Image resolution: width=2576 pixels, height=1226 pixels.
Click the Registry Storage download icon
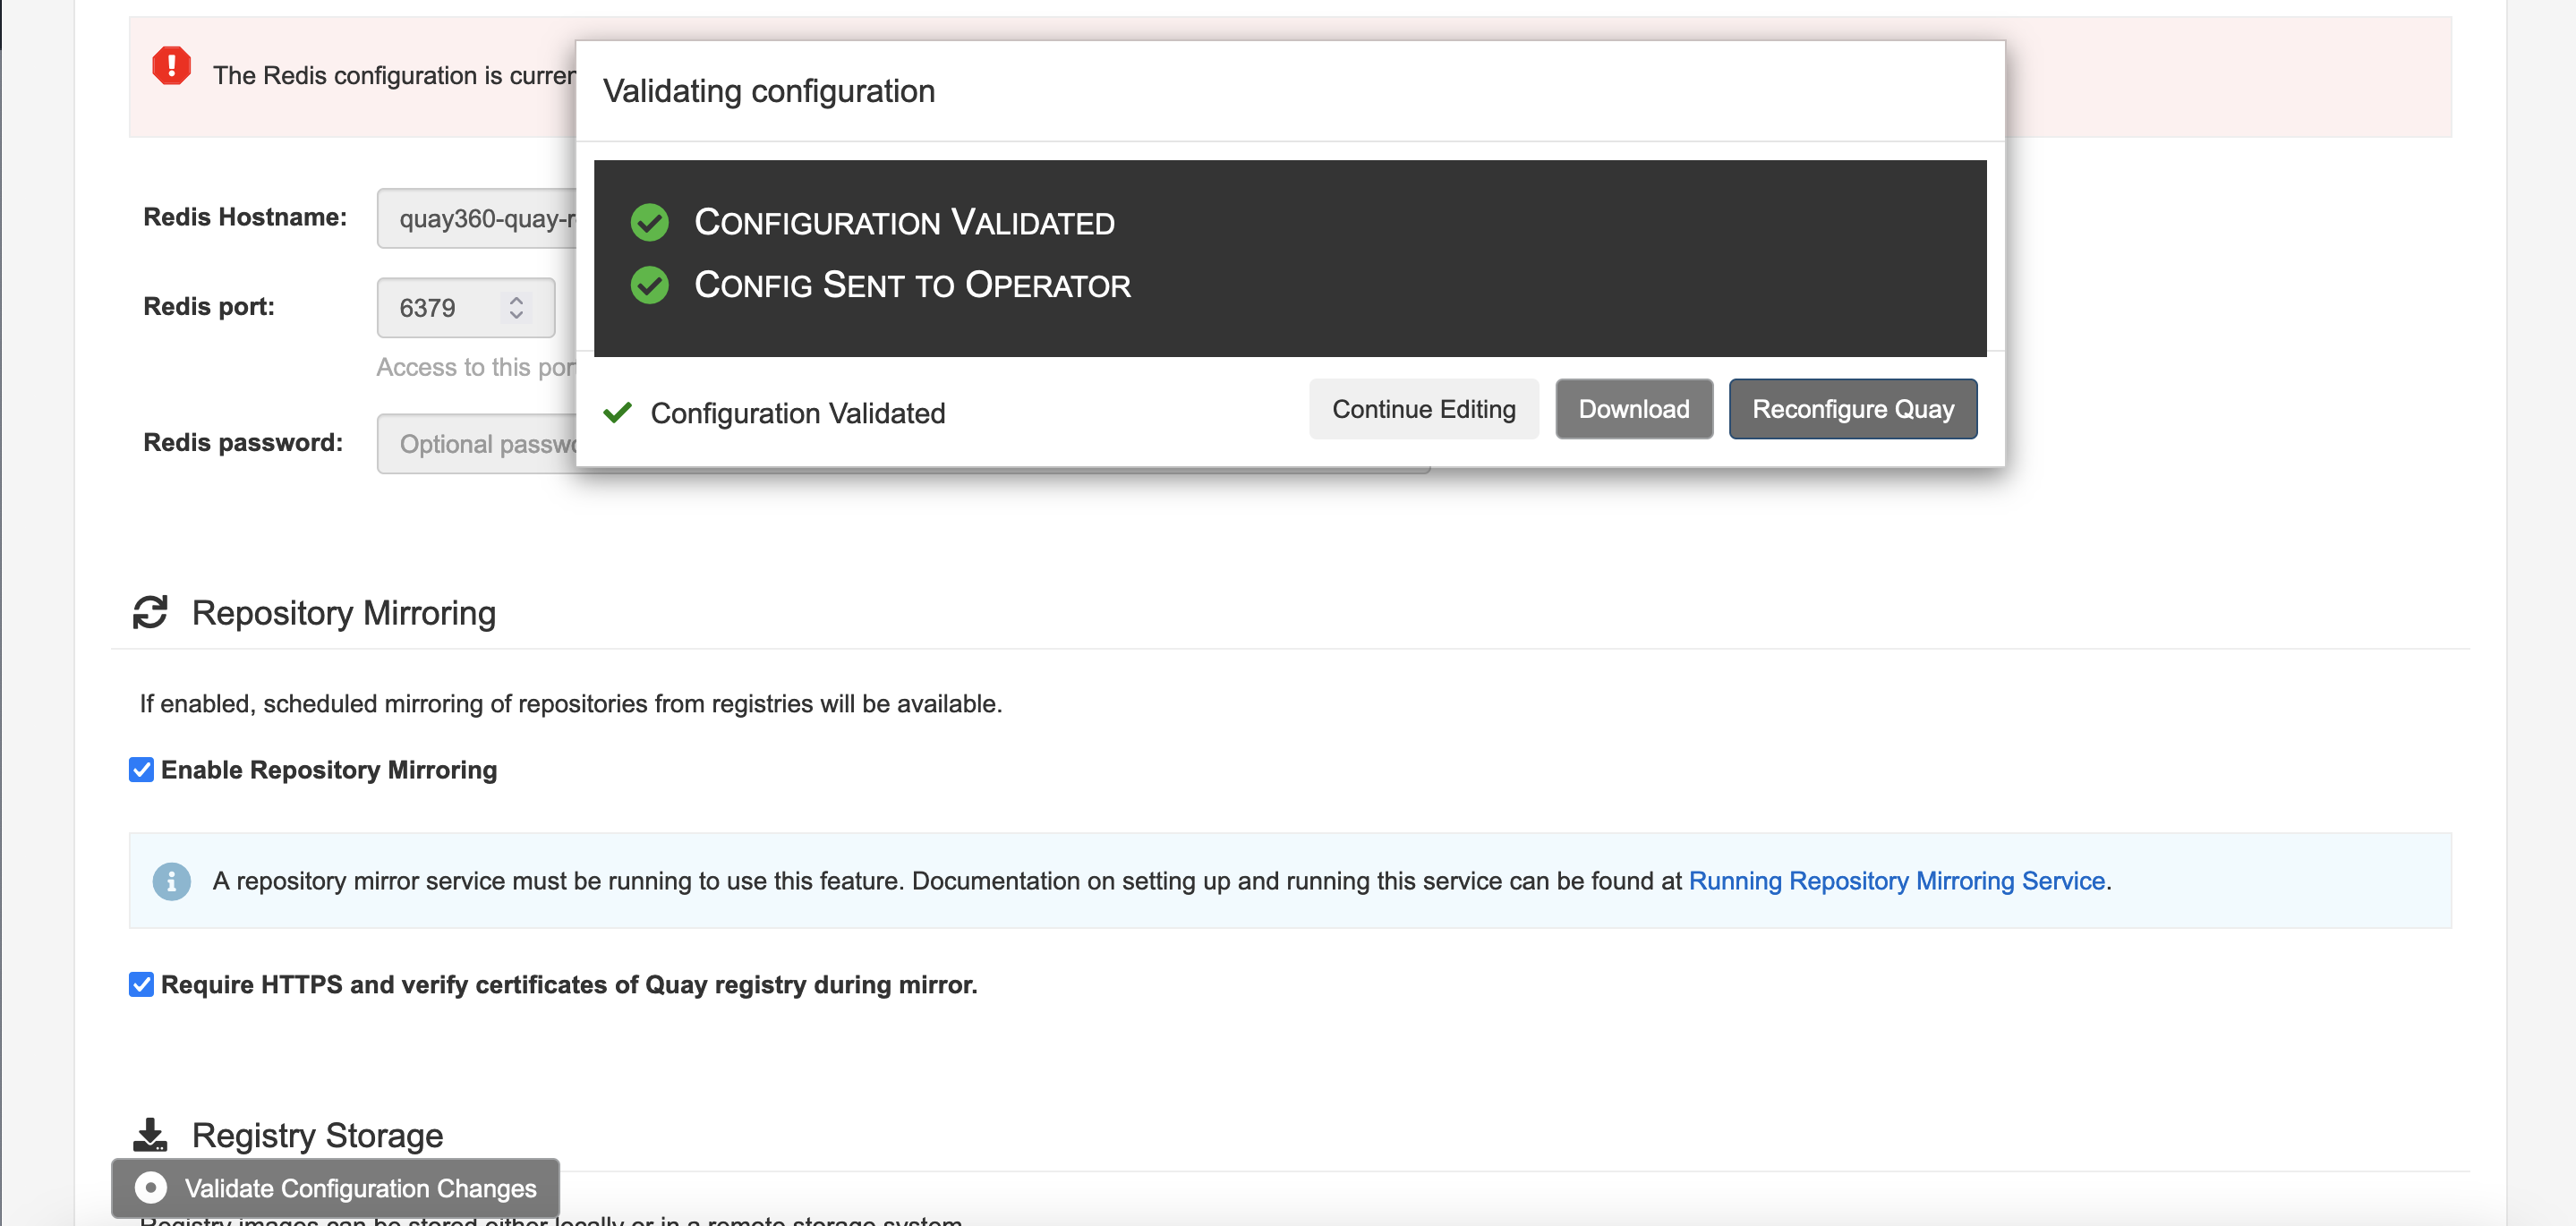(150, 1134)
